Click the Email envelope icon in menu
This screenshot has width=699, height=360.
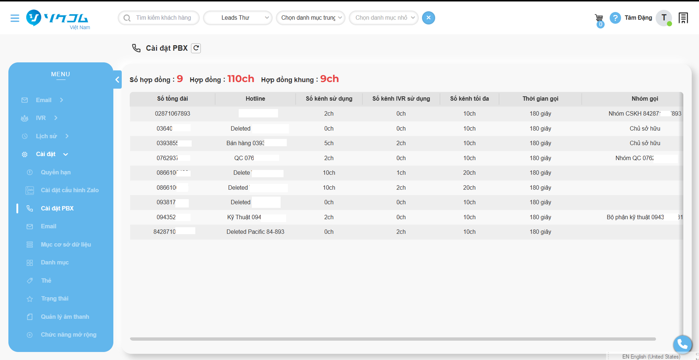point(24,100)
